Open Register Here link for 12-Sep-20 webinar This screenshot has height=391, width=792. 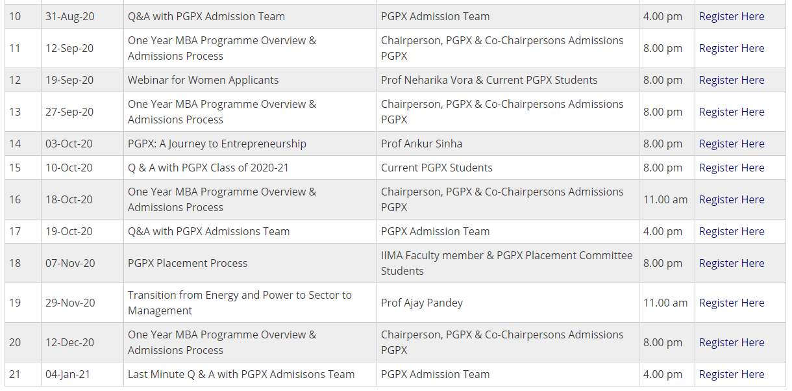click(x=732, y=48)
